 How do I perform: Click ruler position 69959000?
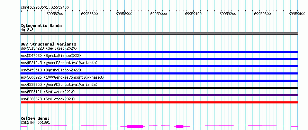(159, 14)
